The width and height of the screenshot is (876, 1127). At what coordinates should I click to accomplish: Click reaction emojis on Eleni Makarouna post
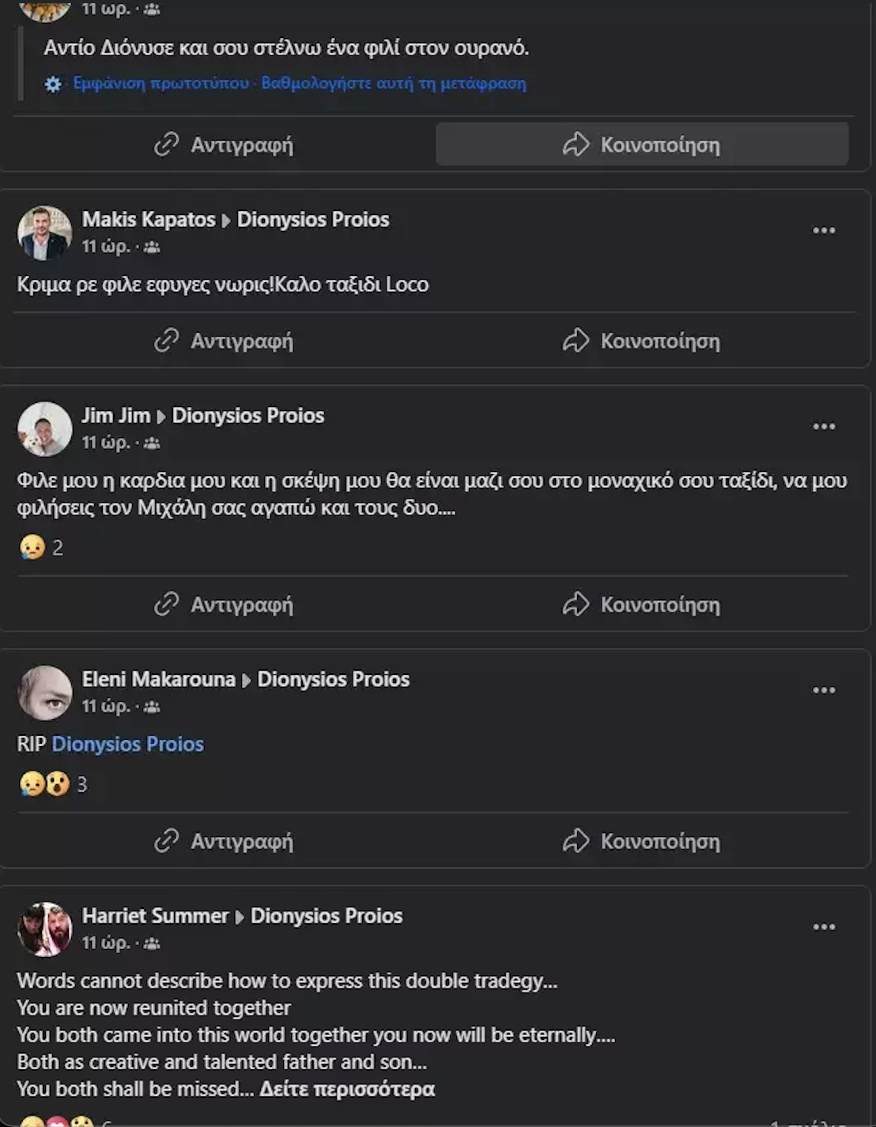(x=45, y=784)
